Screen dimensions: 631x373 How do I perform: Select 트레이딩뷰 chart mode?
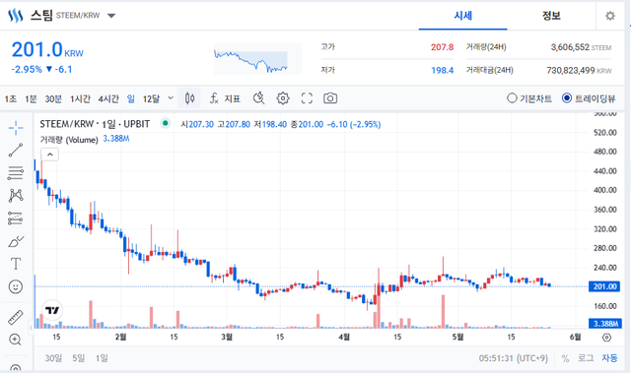[x=589, y=98]
